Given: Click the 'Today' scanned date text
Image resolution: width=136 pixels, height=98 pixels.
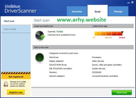Looking at the screenshot, I should point(60,31).
